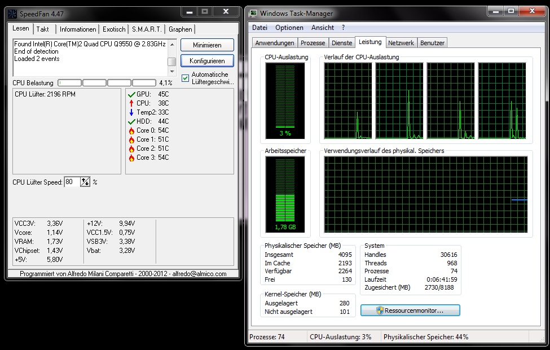The width and height of the screenshot is (550, 350).
Task: Click the Zugesichert (MB) 2730/8188 row
Action: tap(409, 287)
